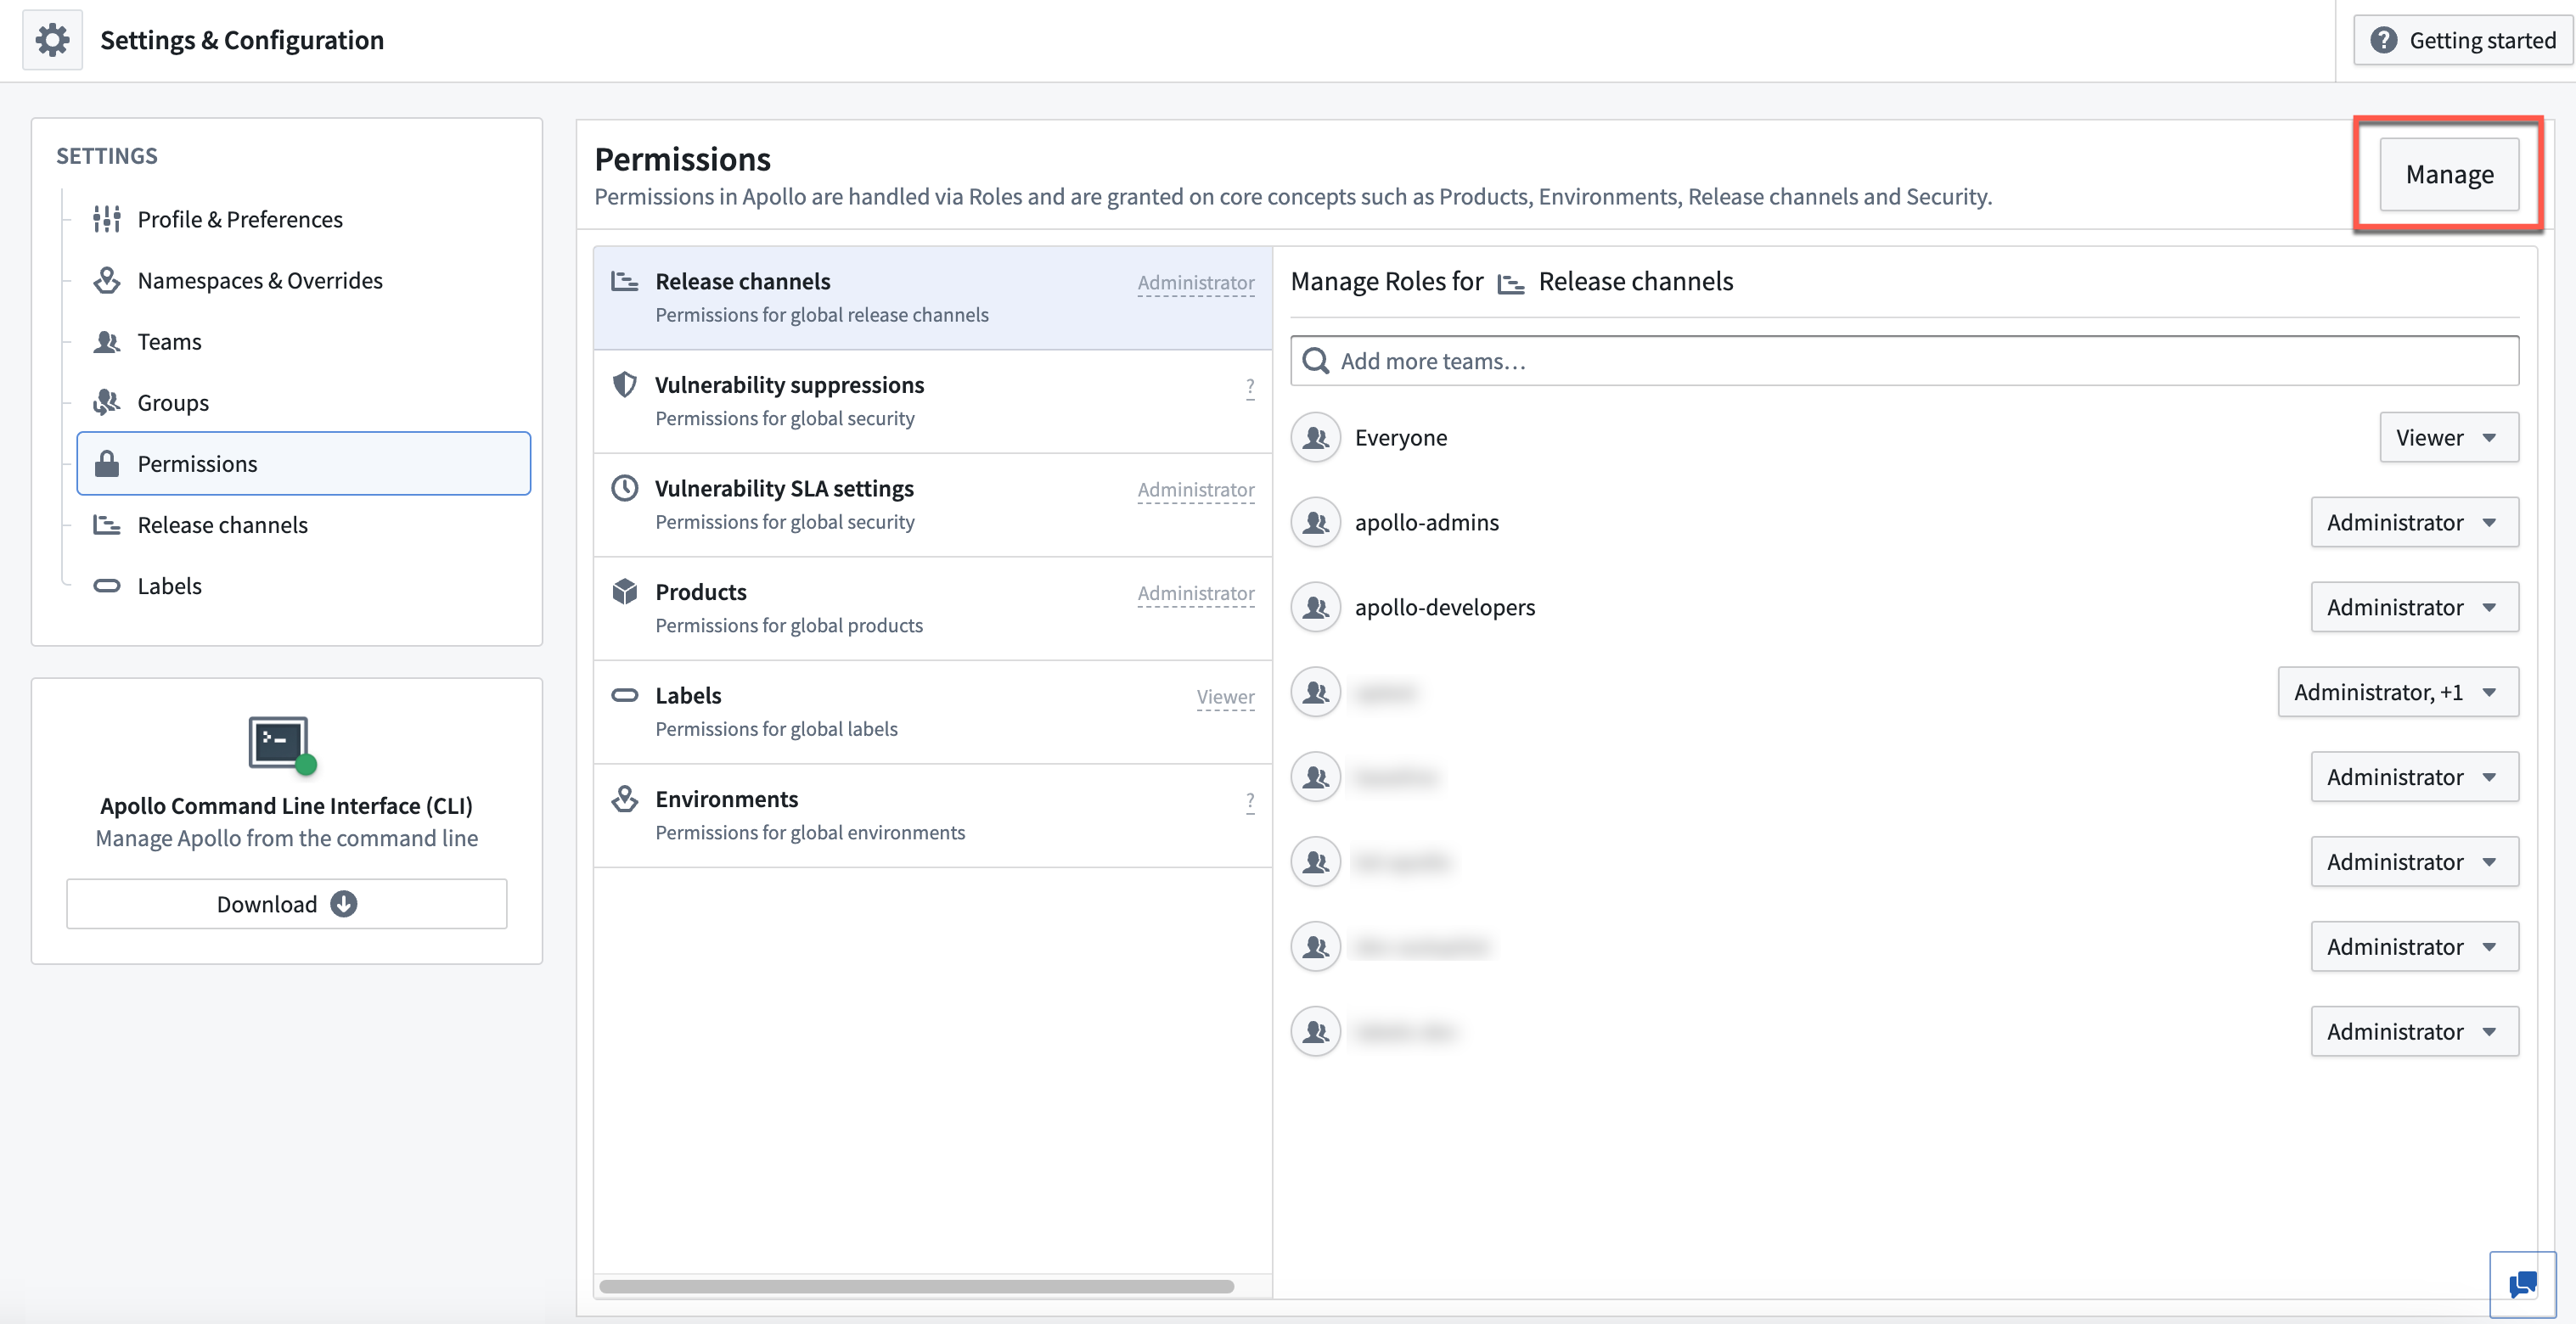Click the search magnifier icon in teams field
The width and height of the screenshot is (2576, 1324).
[1316, 361]
